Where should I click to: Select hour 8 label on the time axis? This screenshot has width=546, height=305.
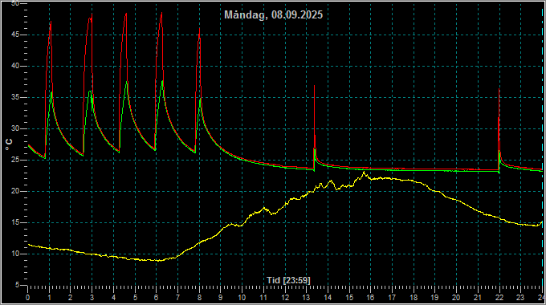pyautogui.click(x=199, y=298)
